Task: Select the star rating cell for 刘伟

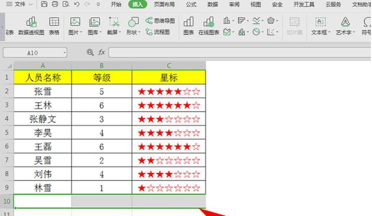Action: click(169, 174)
